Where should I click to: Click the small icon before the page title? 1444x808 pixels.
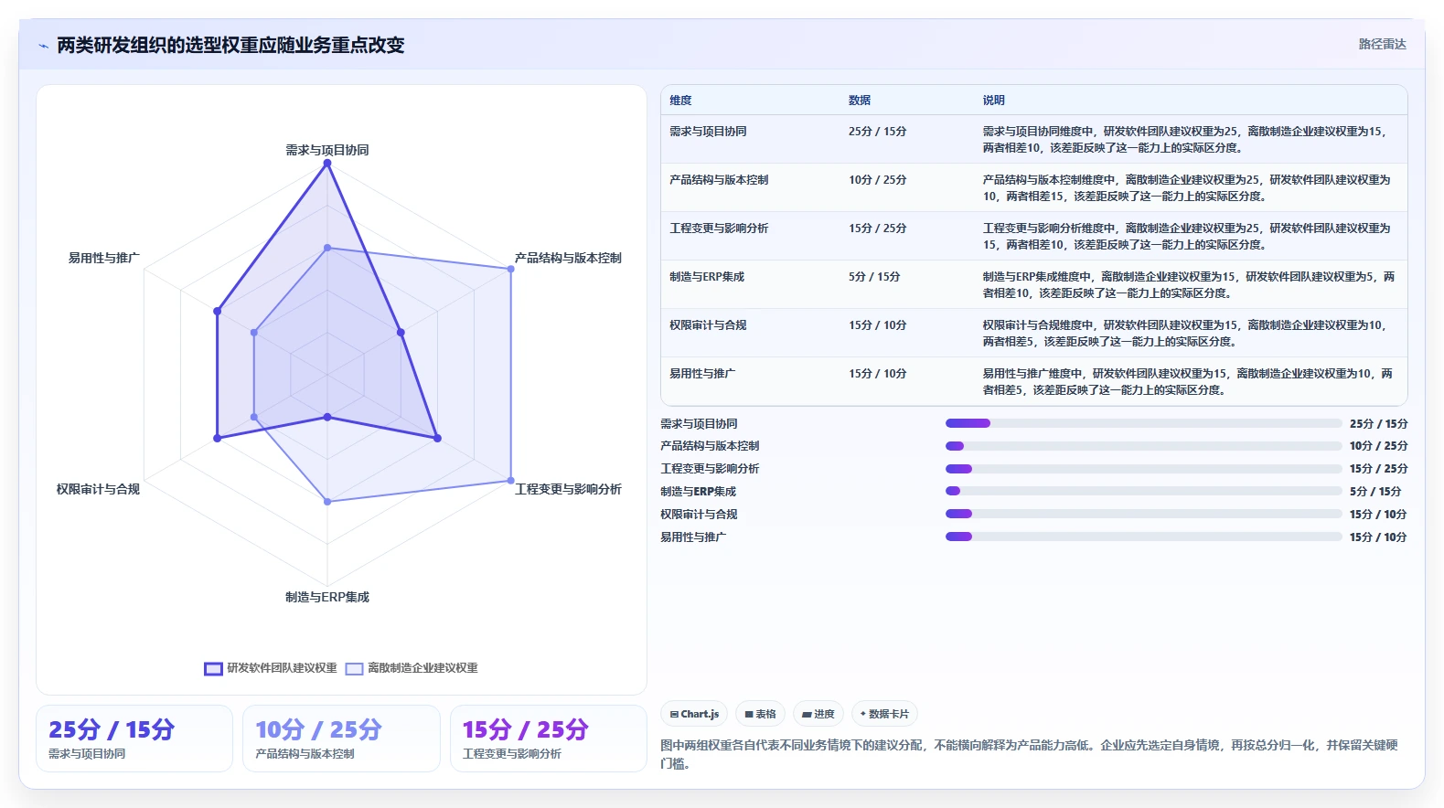[43, 46]
